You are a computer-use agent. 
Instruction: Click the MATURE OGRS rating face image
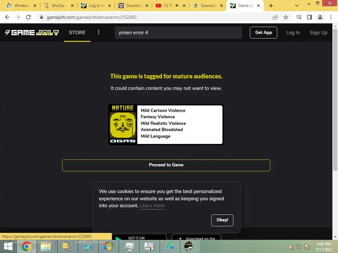point(123,125)
